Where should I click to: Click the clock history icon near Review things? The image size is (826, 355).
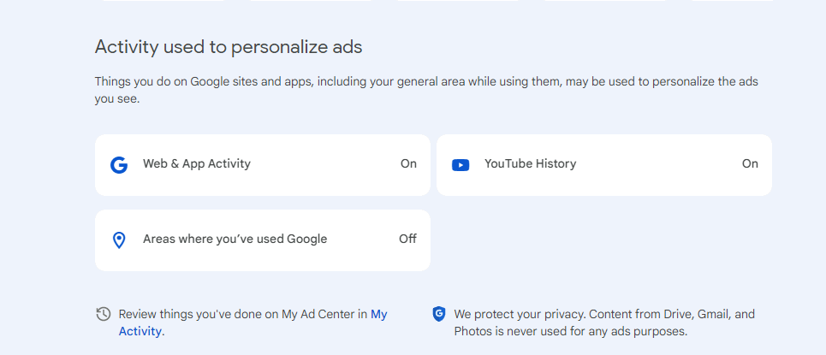click(104, 315)
